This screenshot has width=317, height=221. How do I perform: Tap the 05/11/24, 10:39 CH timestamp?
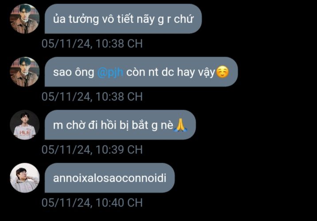click(x=92, y=150)
